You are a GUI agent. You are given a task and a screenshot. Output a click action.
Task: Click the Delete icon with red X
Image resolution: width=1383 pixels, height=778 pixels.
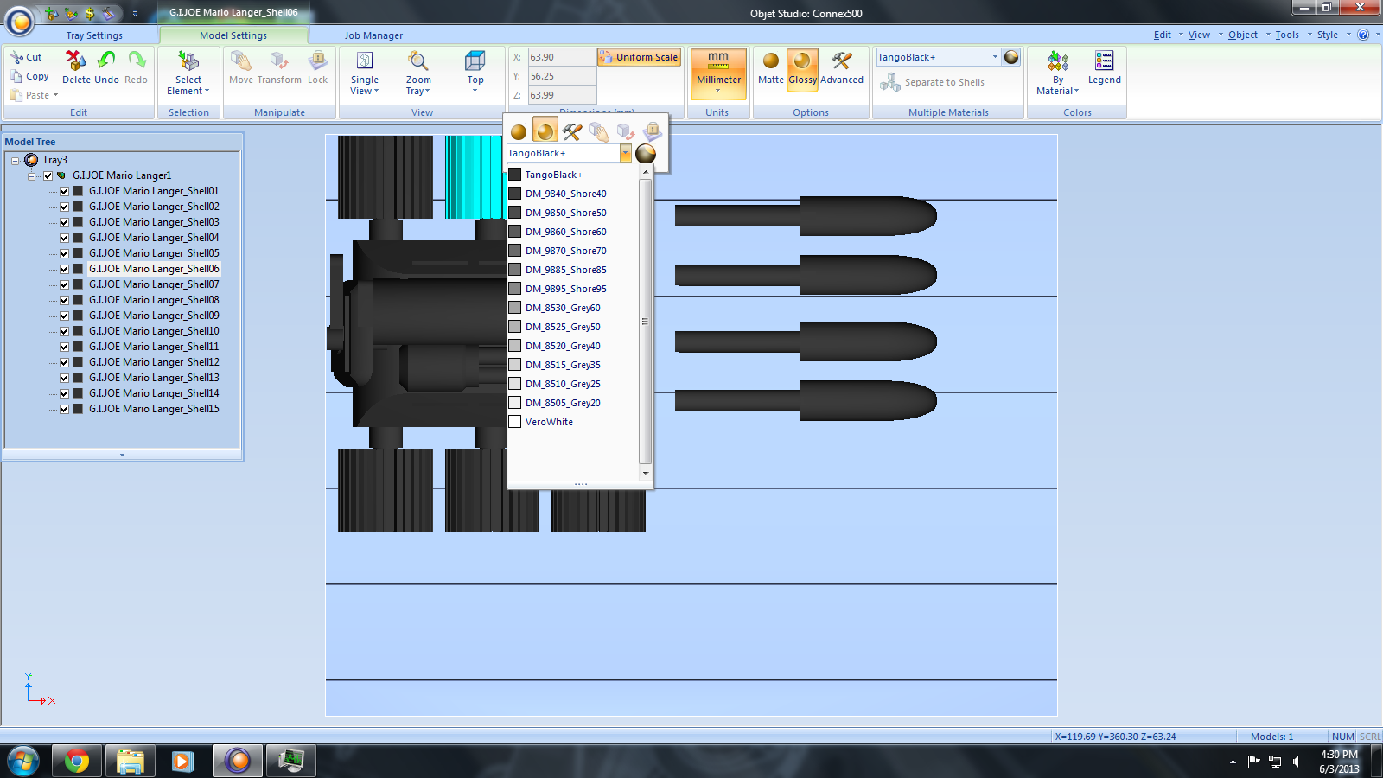pyautogui.click(x=76, y=61)
